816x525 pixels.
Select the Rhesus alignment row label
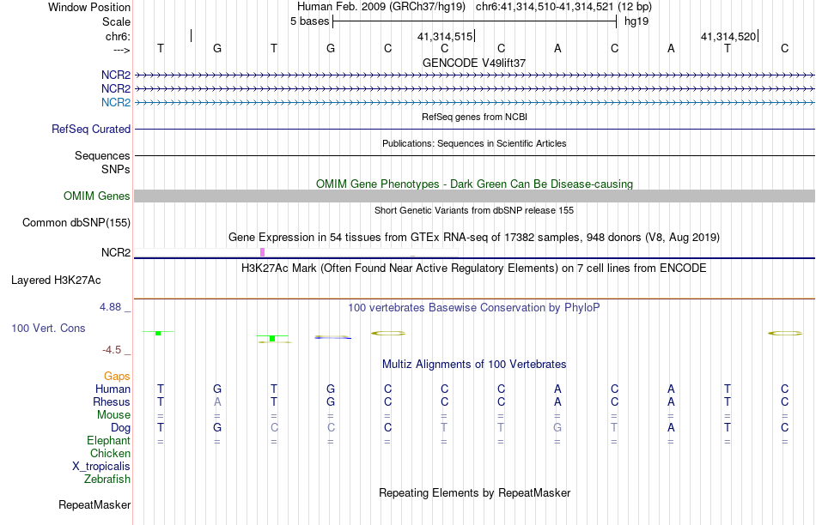(x=112, y=402)
